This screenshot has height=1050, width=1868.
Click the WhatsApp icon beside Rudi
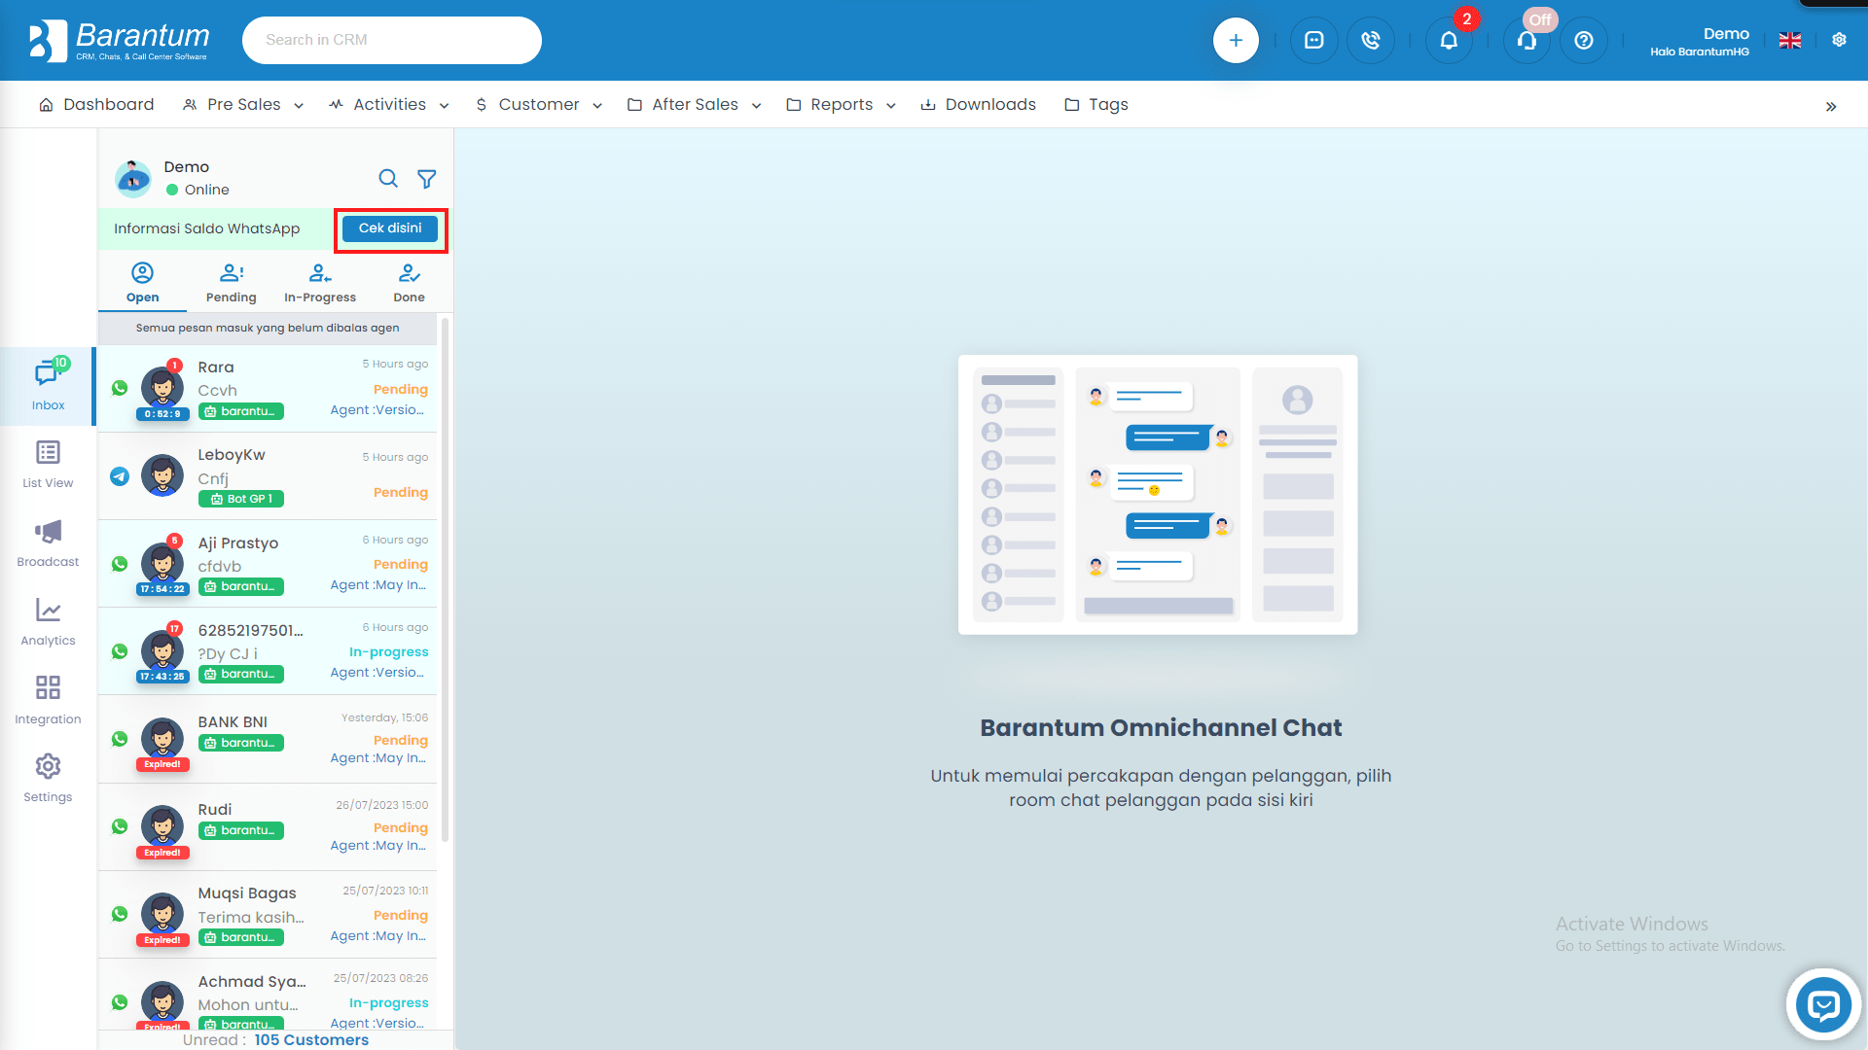[x=120, y=826]
